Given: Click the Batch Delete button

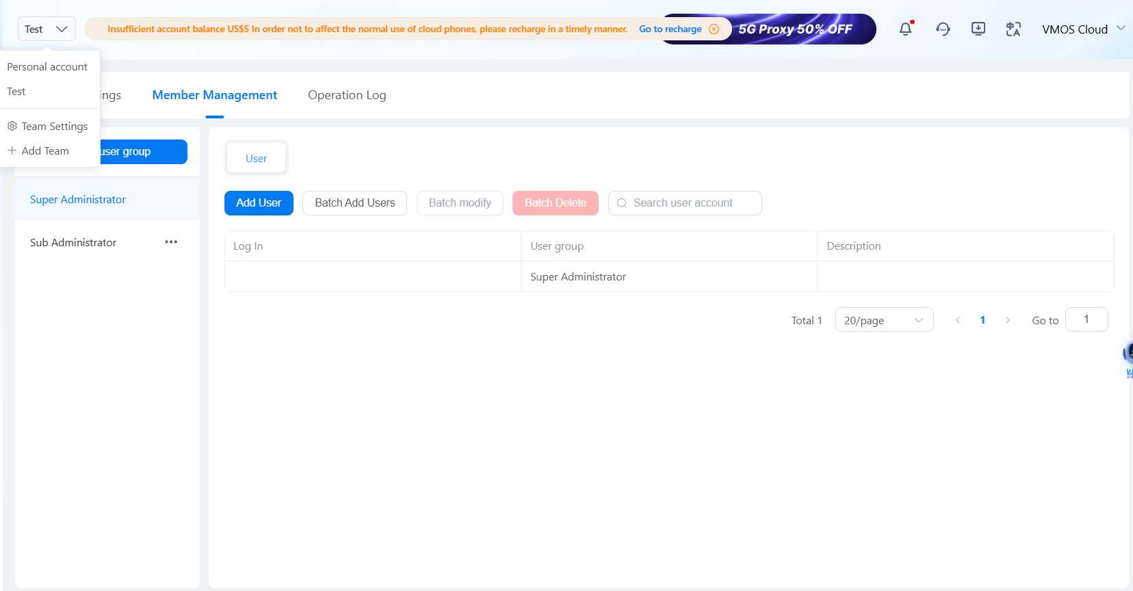Looking at the screenshot, I should [556, 203].
